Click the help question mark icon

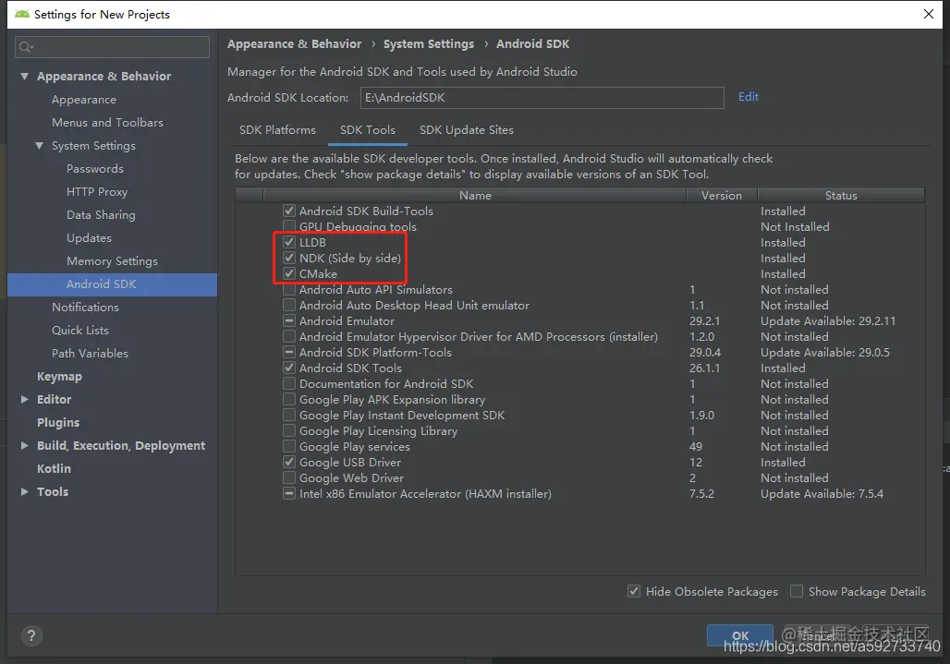[31, 635]
